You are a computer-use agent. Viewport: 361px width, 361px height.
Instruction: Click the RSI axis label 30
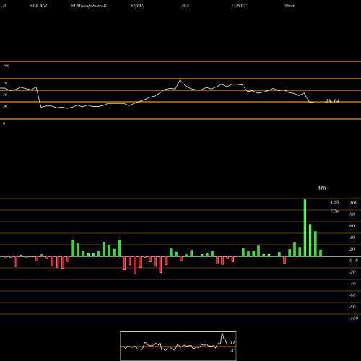tap(5, 106)
